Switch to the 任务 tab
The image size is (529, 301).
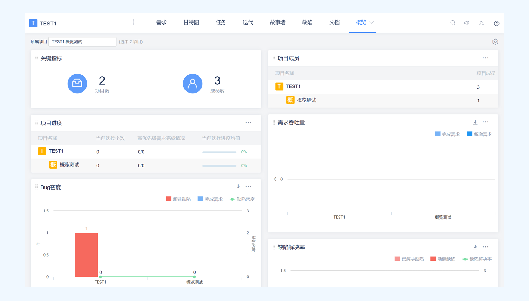(221, 22)
